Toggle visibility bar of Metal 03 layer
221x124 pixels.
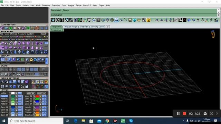click(20, 101)
